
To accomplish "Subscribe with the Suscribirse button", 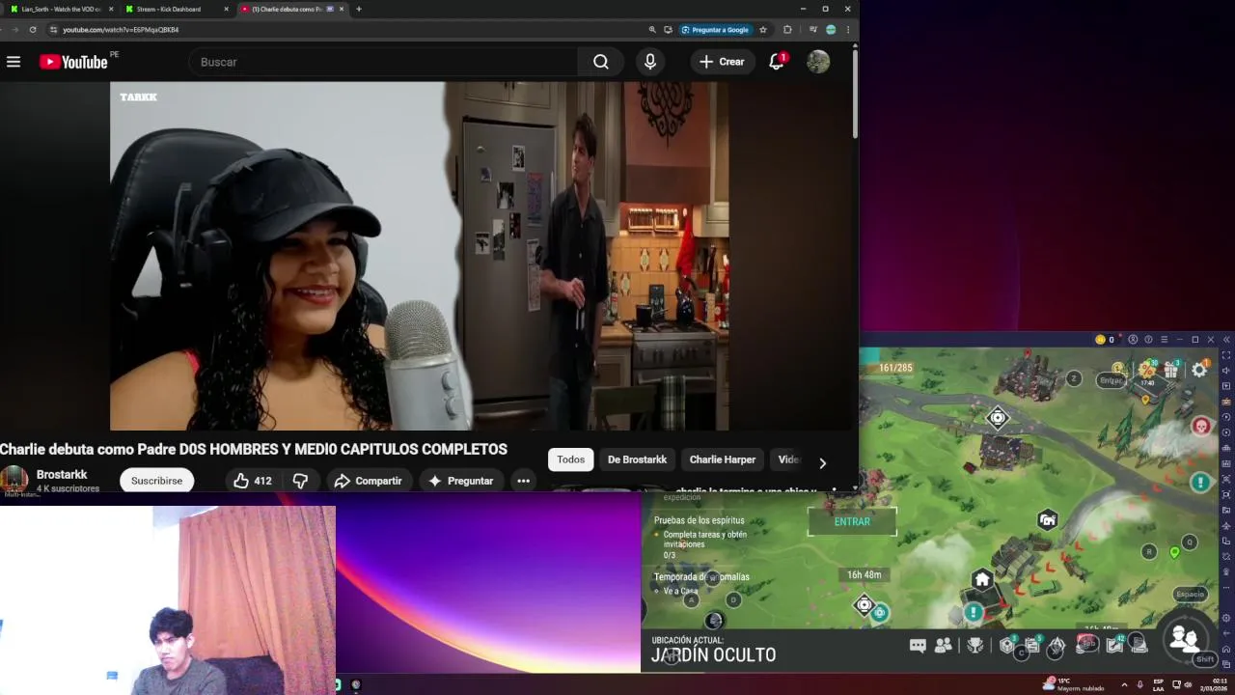I will pyautogui.click(x=156, y=481).
